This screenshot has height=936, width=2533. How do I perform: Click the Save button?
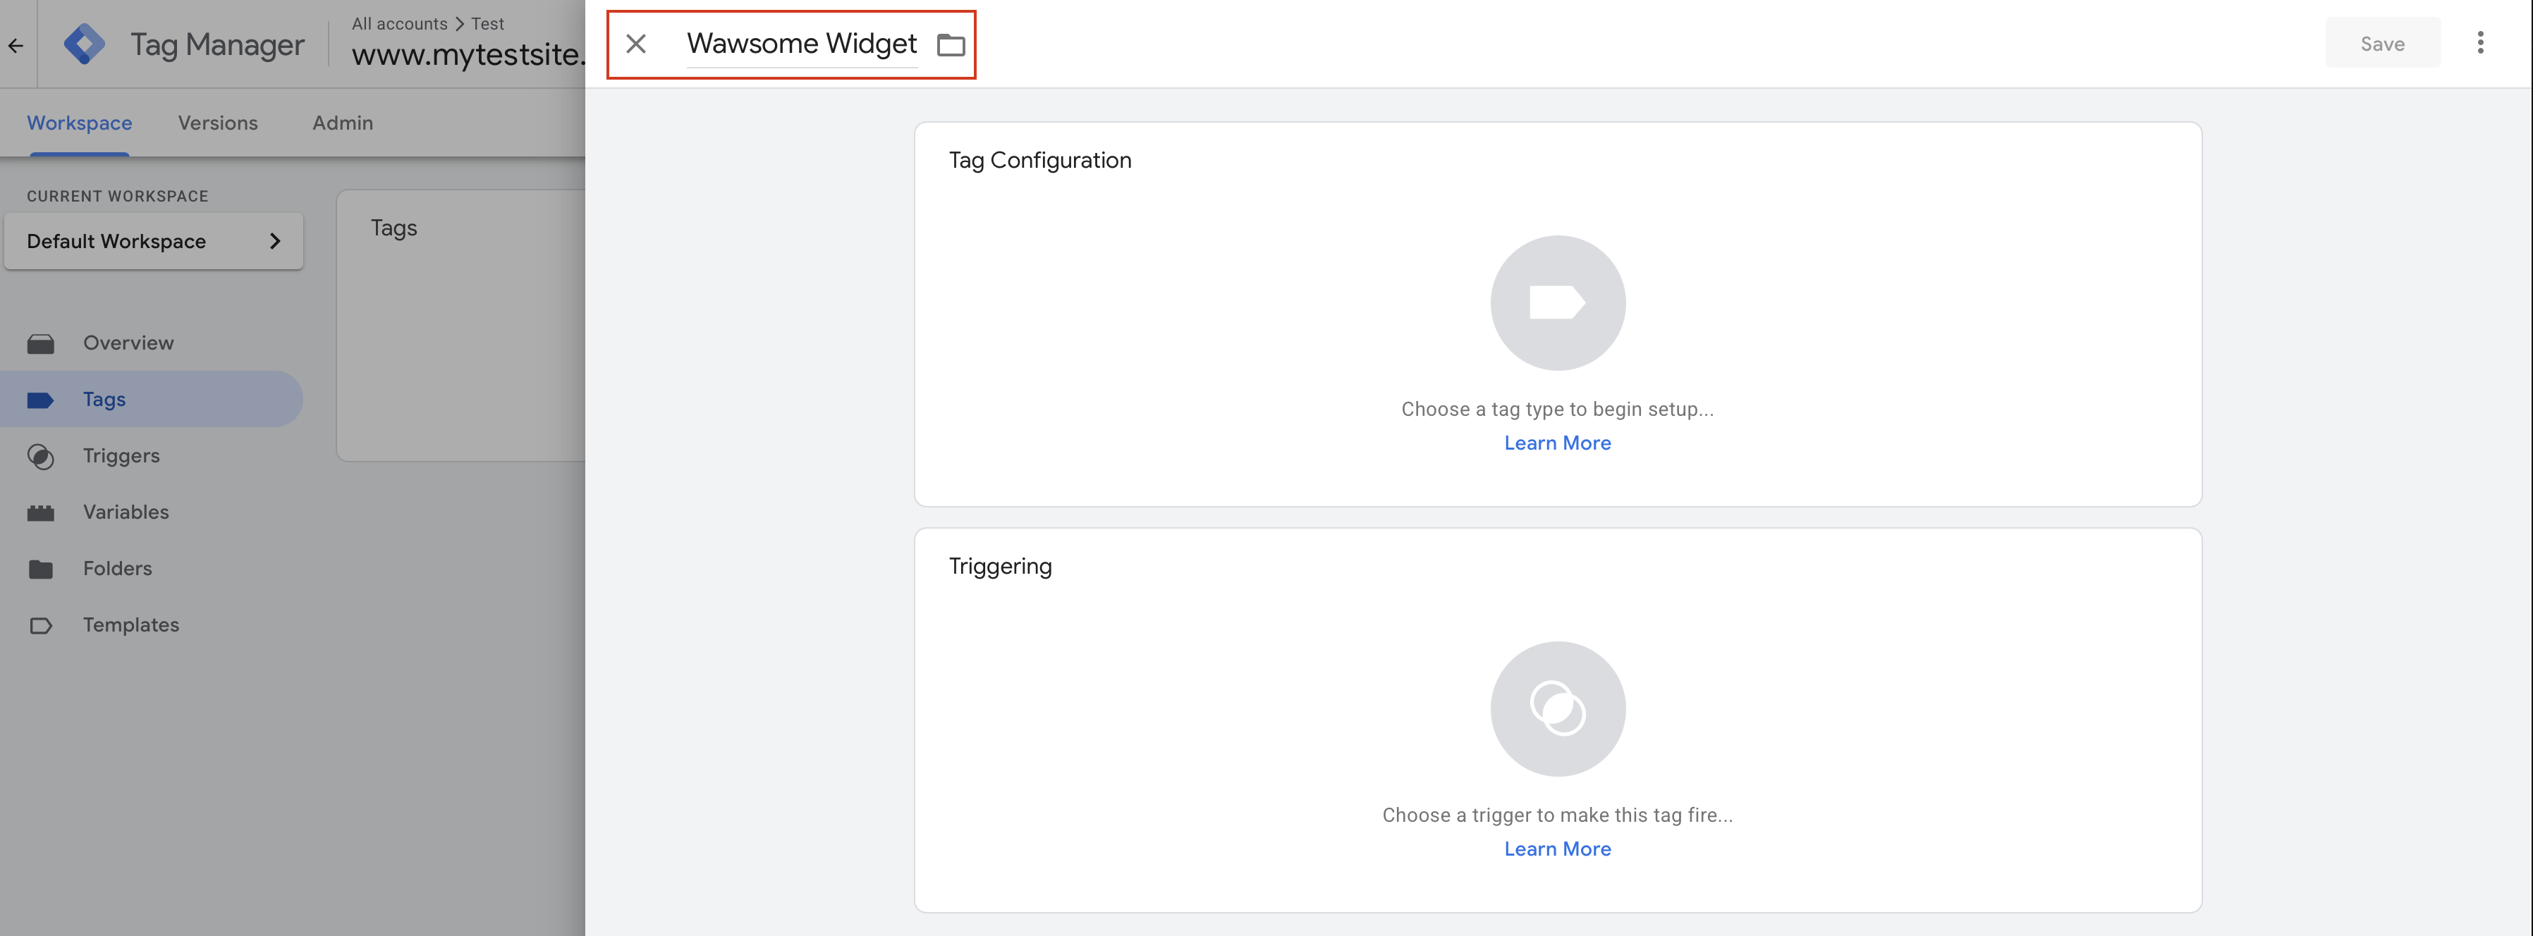pos(2381,44)
